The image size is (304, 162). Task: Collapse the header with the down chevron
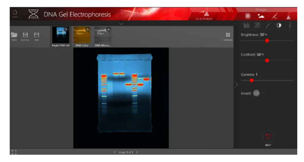pos(121,23)
